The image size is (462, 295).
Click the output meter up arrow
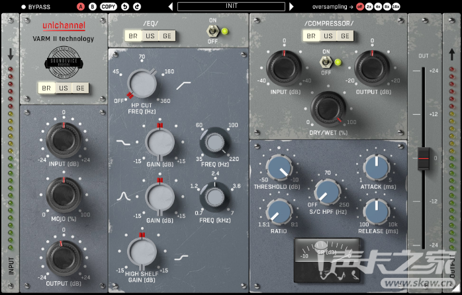pos(451,54)
